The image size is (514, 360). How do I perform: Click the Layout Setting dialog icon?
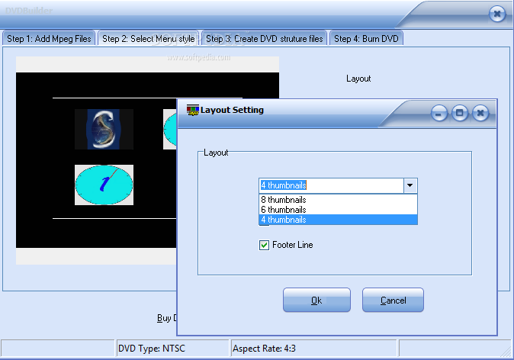pyautogui.click(x=192, y=110)
